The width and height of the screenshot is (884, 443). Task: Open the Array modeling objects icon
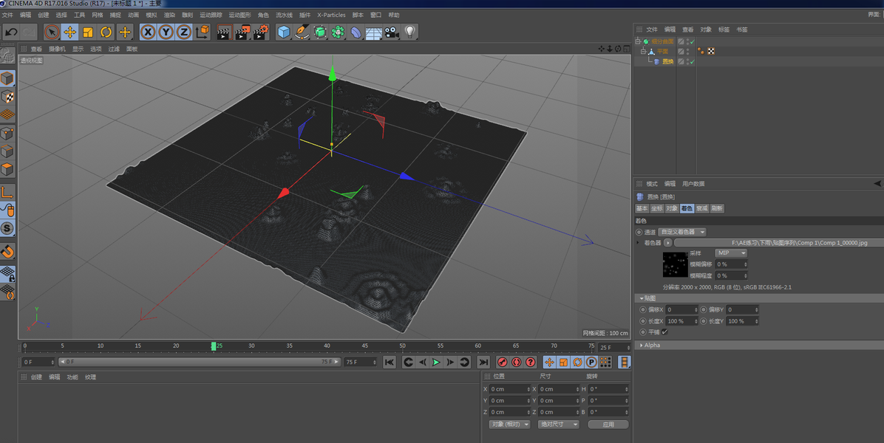[338, 32]
